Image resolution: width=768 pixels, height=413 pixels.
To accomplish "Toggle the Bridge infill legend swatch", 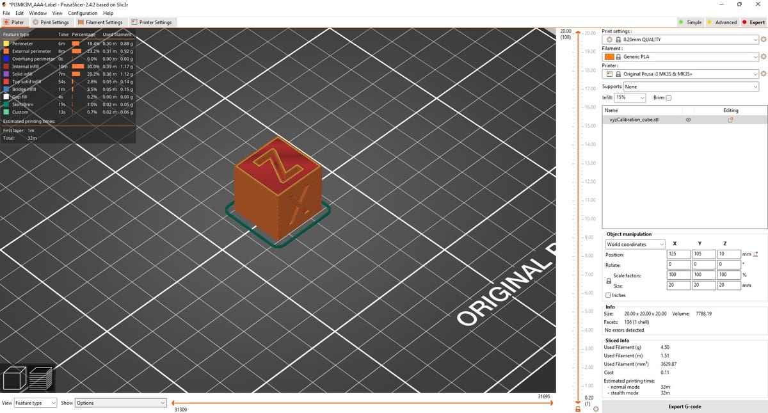I will click(x=6, y=90).
